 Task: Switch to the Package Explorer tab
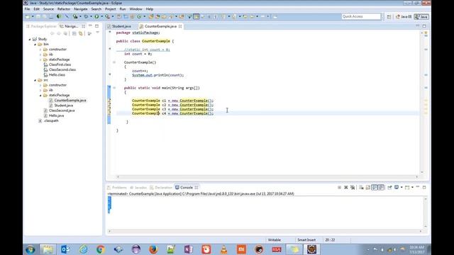[41, 26]
